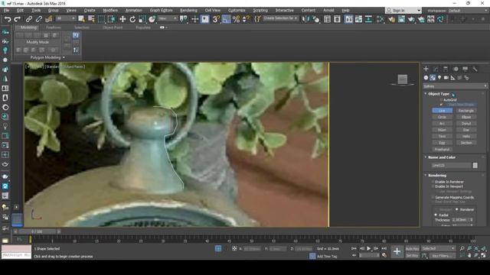Open the Scripting menu
490x275 pixels.
pyautogui.click(x=260, y=10)
